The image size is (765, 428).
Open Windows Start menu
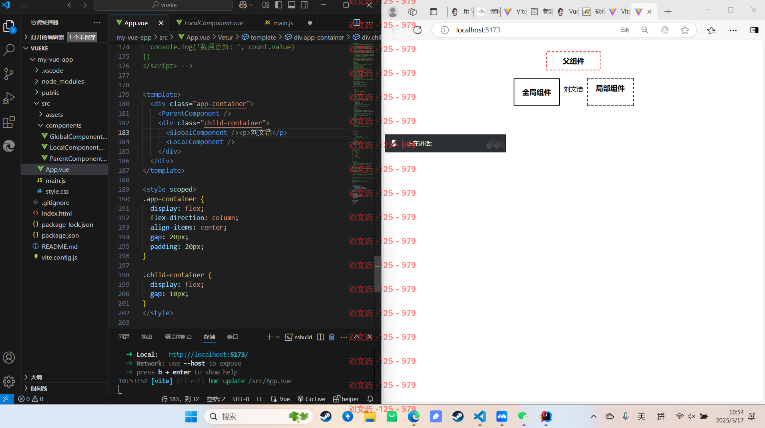pyautogui.click(x=191, y=416)
